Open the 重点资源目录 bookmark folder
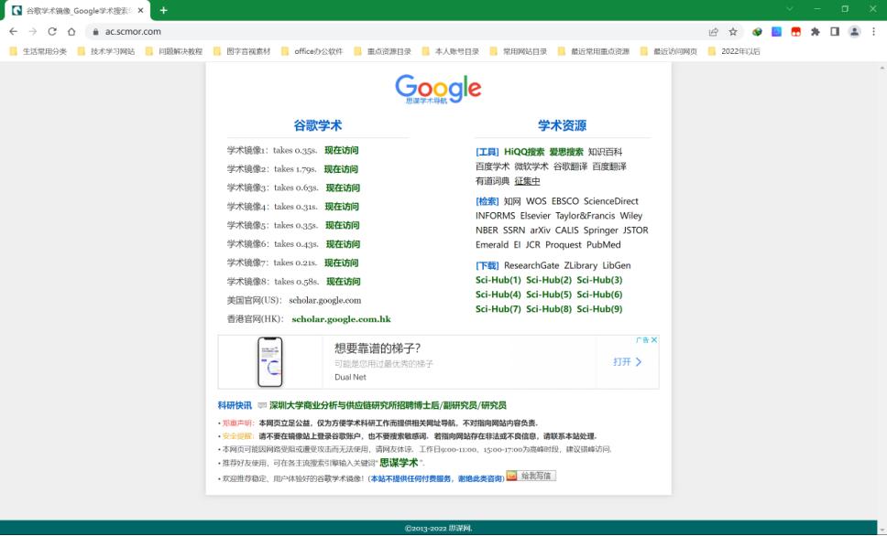 point(383,51)
